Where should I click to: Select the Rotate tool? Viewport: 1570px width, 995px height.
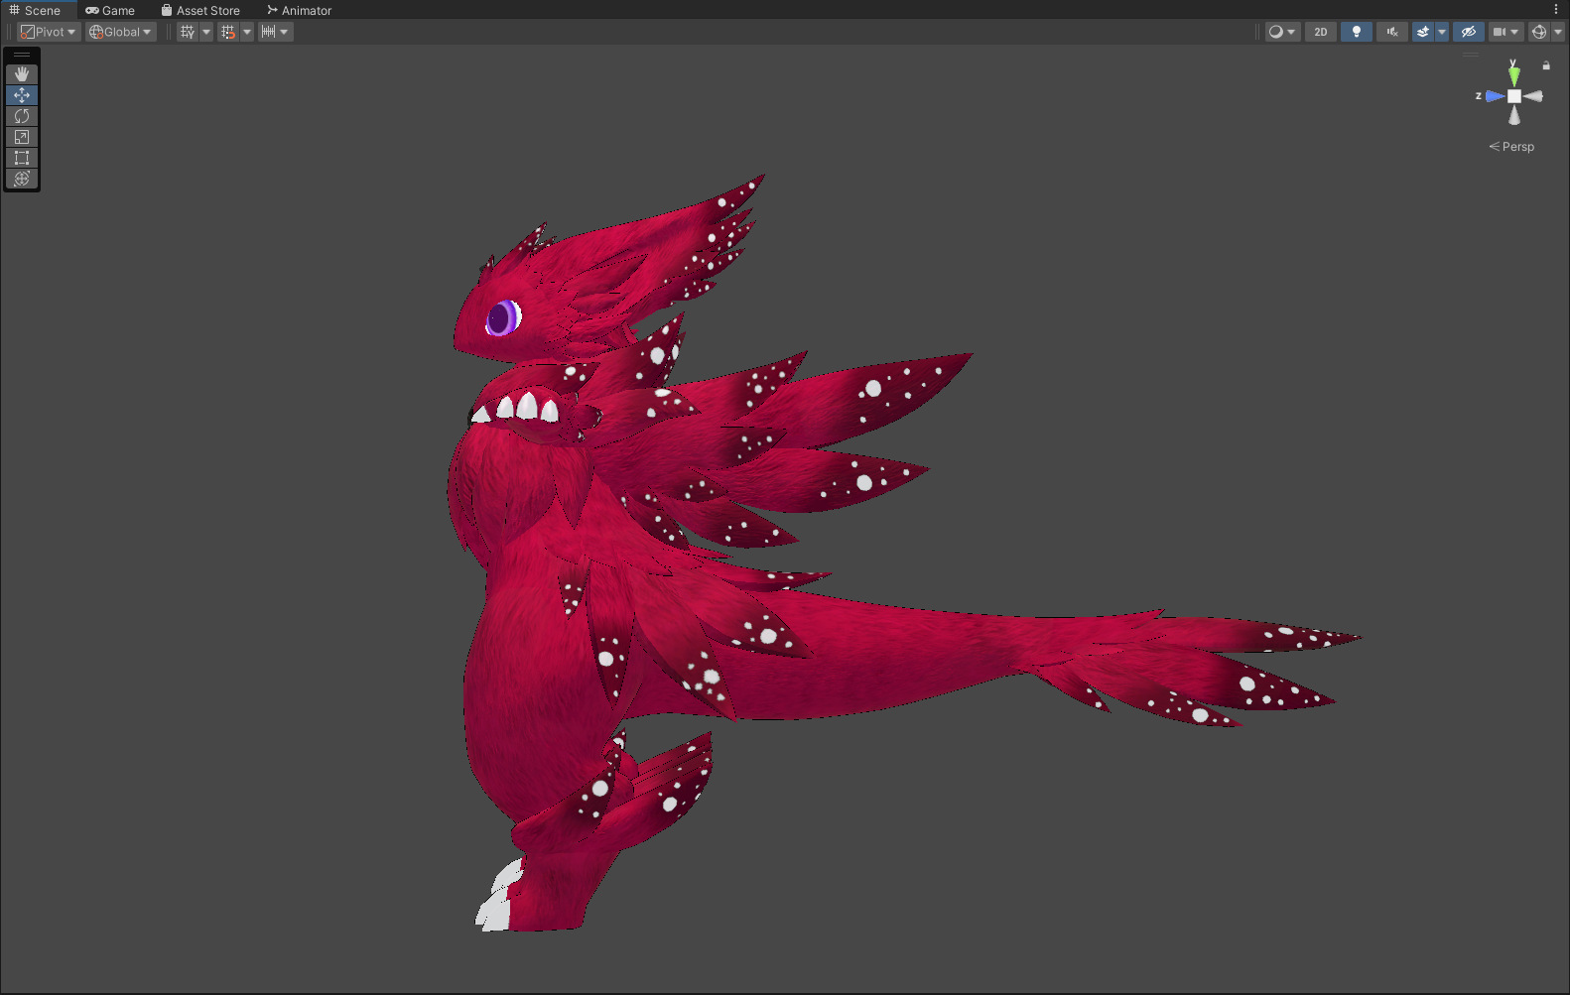(x=22, y=116)
